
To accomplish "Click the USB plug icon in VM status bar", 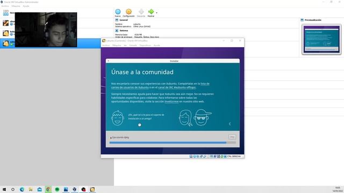I will click(205, 157).
